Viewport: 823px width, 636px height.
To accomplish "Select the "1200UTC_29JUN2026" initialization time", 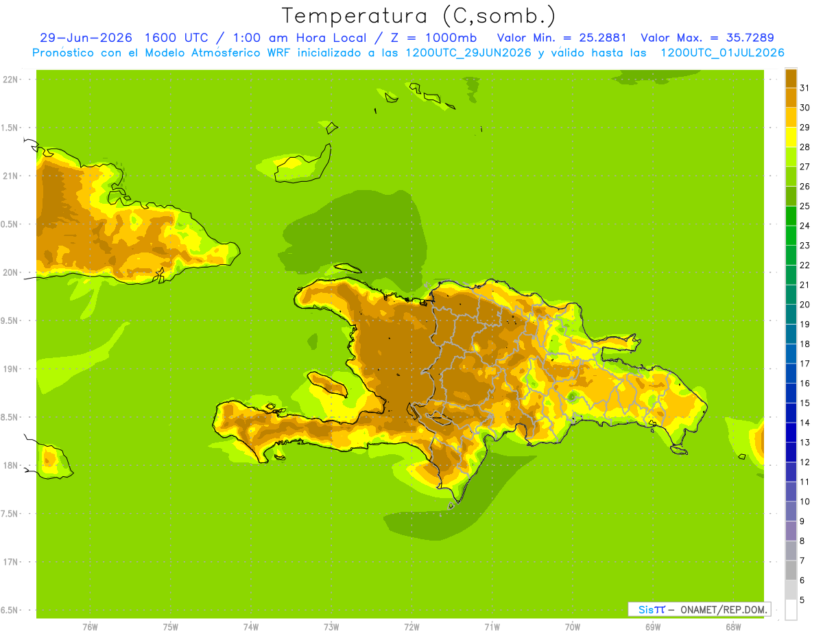I will pos(468,53).
